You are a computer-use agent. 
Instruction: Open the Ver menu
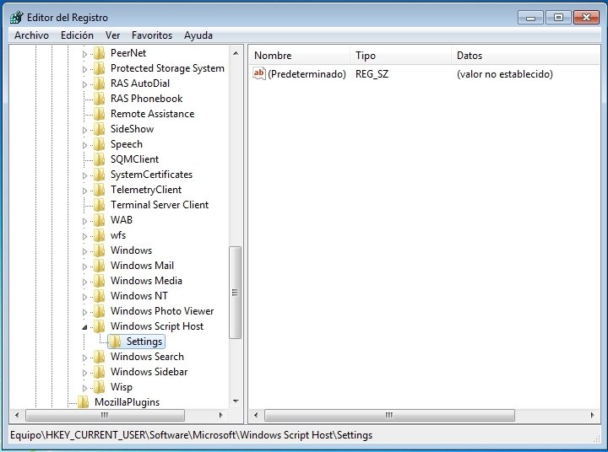click(112, 35)
